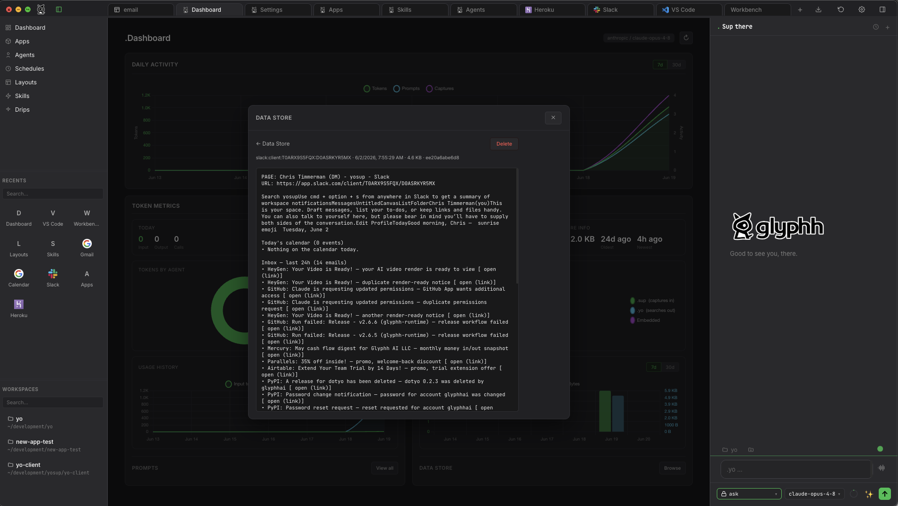
Task: Switch to the Settings tab
Action: 278,10
